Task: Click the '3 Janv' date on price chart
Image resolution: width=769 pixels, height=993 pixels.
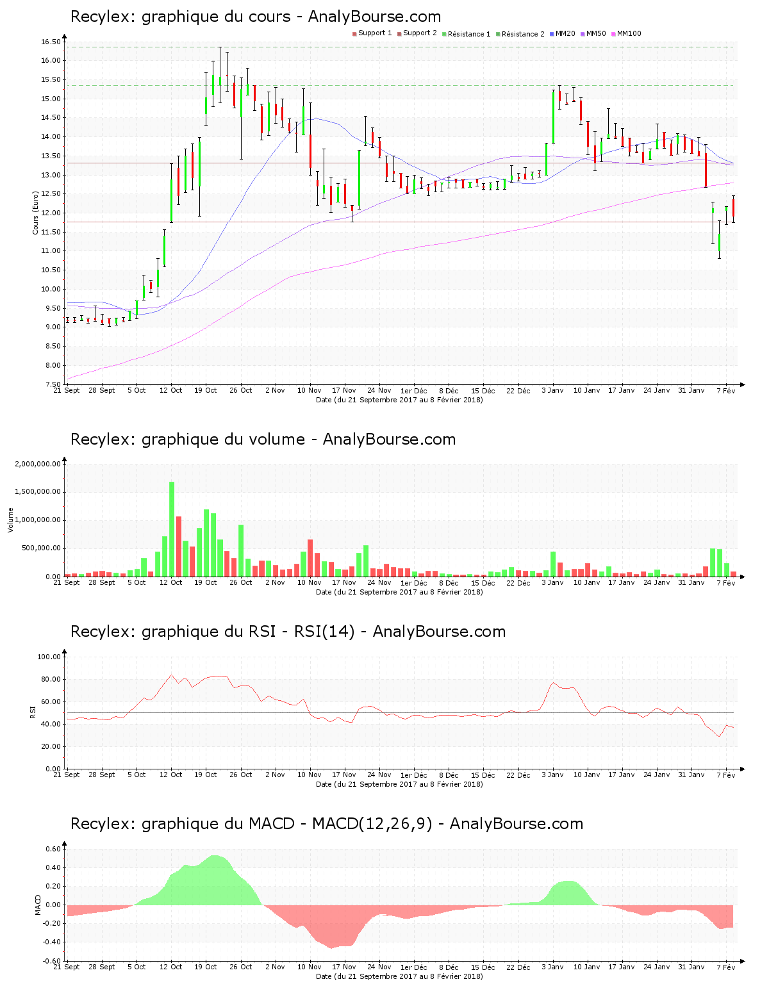Action: (552, 390)
